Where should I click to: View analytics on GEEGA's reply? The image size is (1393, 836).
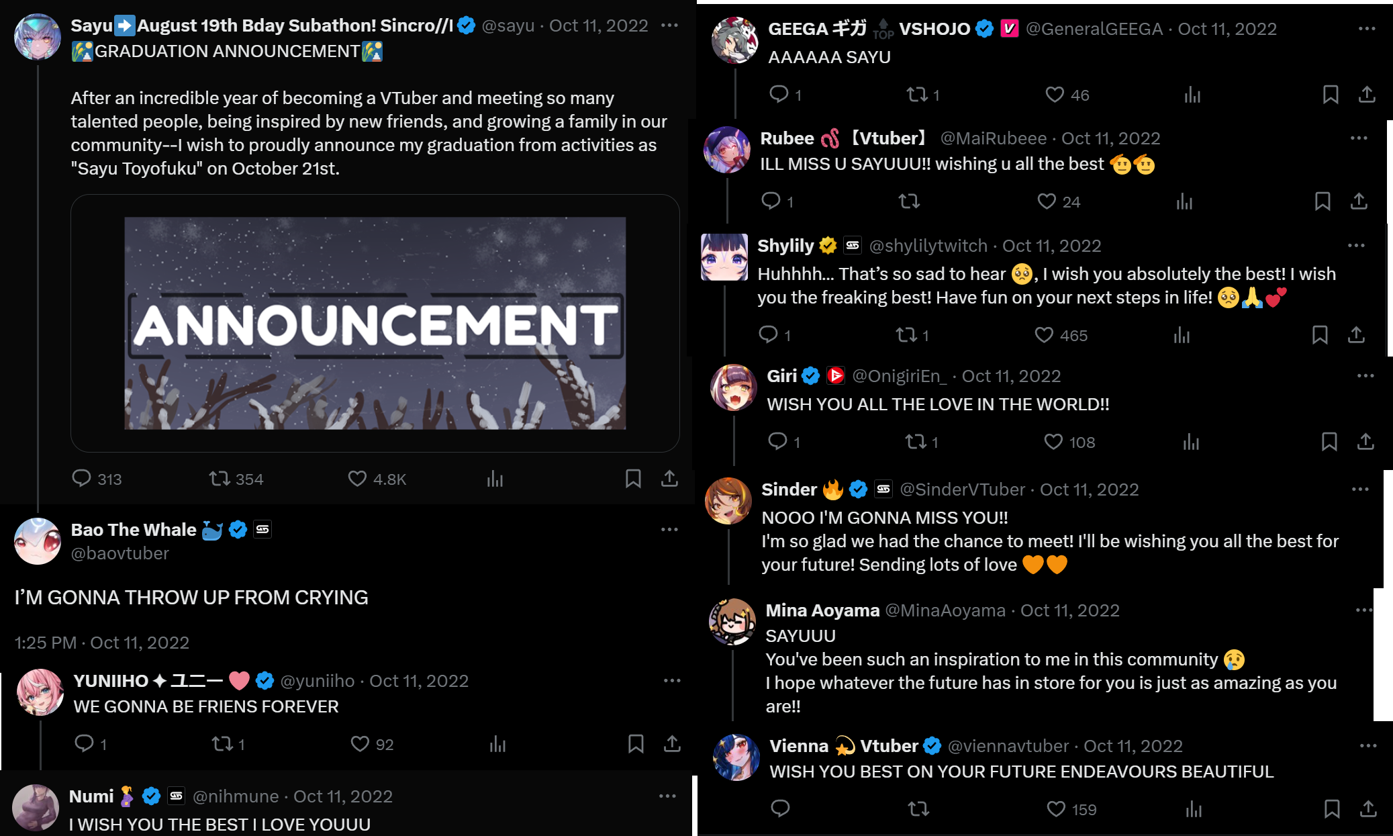[1192, 95]
